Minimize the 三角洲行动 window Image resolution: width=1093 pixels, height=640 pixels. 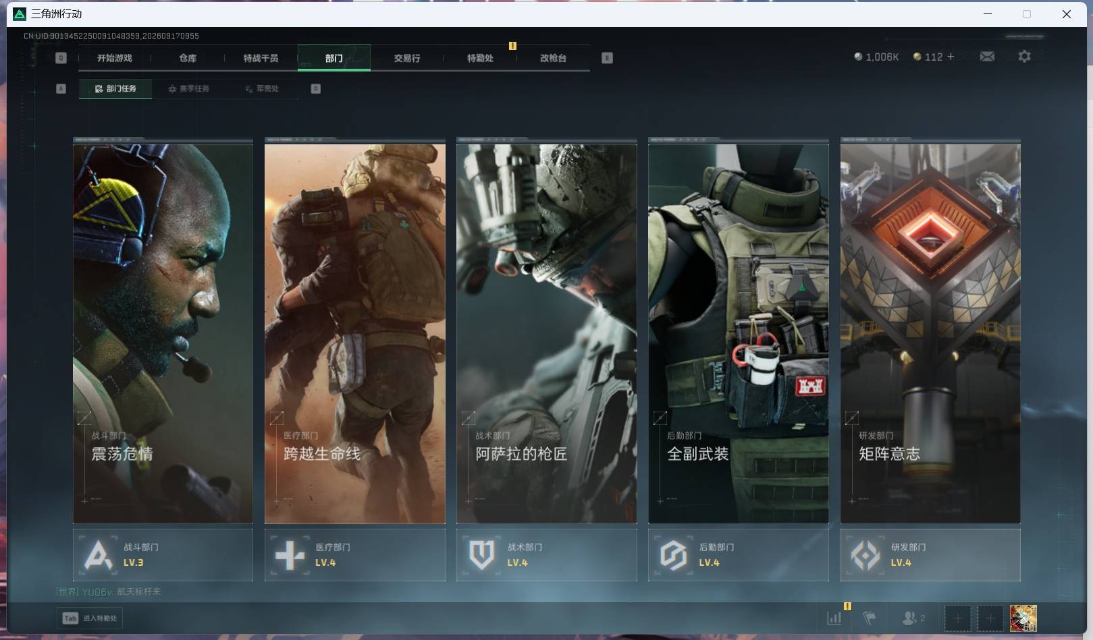(x=988, y=13)
